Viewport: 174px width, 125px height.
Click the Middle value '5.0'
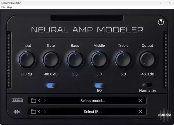(x=99, y=74)
